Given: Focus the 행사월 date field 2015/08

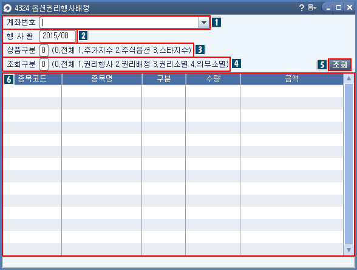Looking at the screenshot, I should click(x=58, y=36).
